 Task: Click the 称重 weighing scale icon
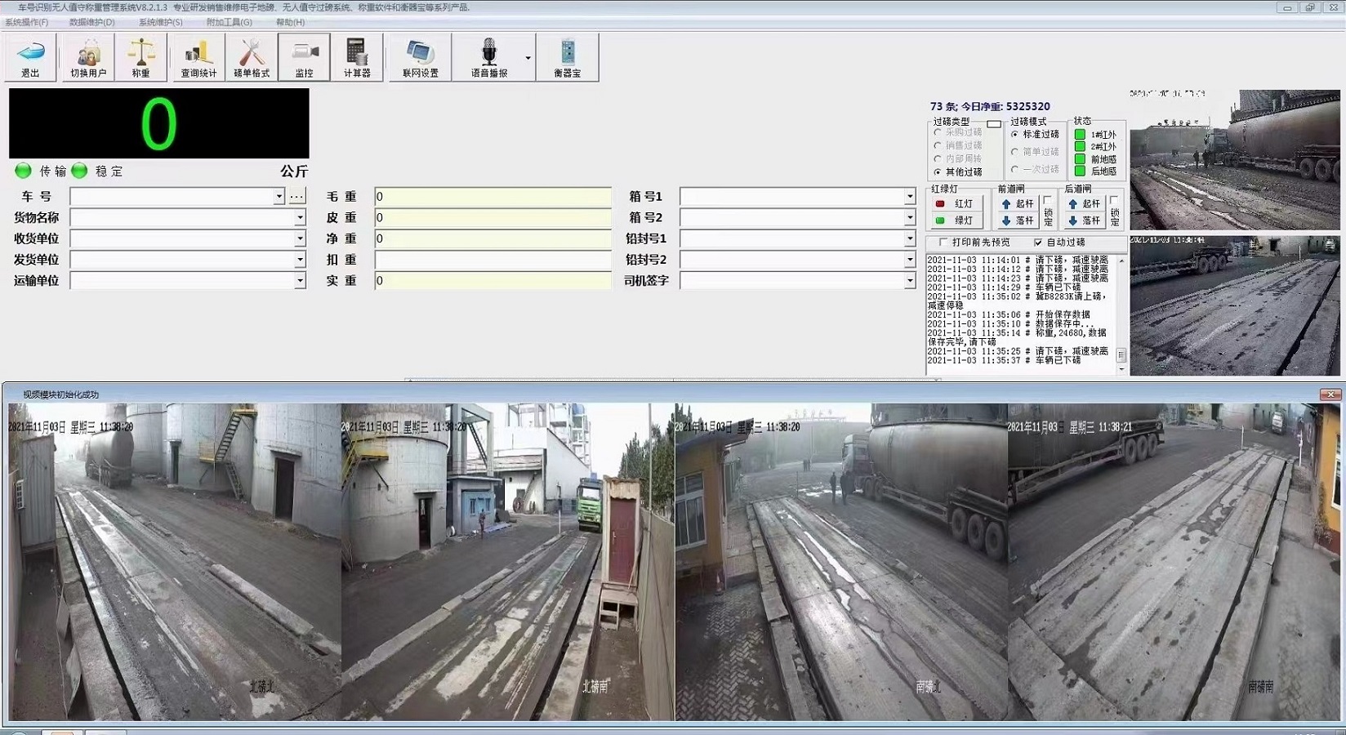[140, 56]
